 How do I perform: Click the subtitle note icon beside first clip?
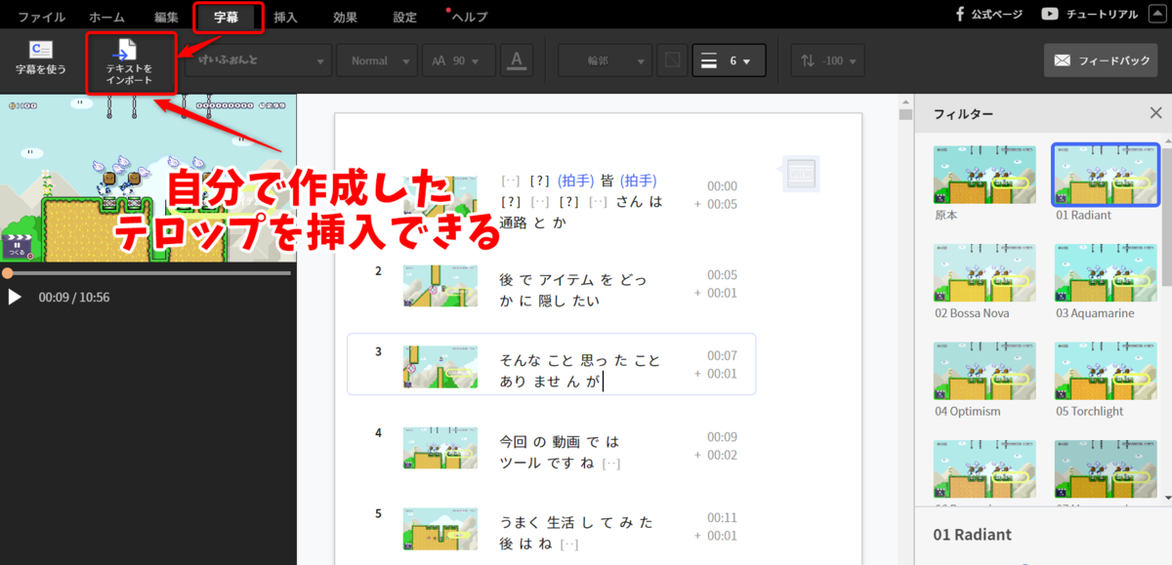tap(801, 173)
